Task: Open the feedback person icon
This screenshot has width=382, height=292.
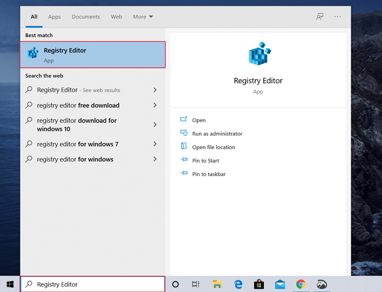Action: 320,16
